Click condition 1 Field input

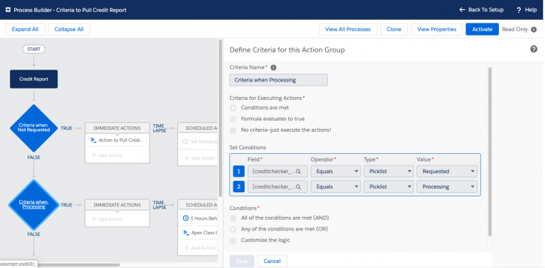coord(277,171)
